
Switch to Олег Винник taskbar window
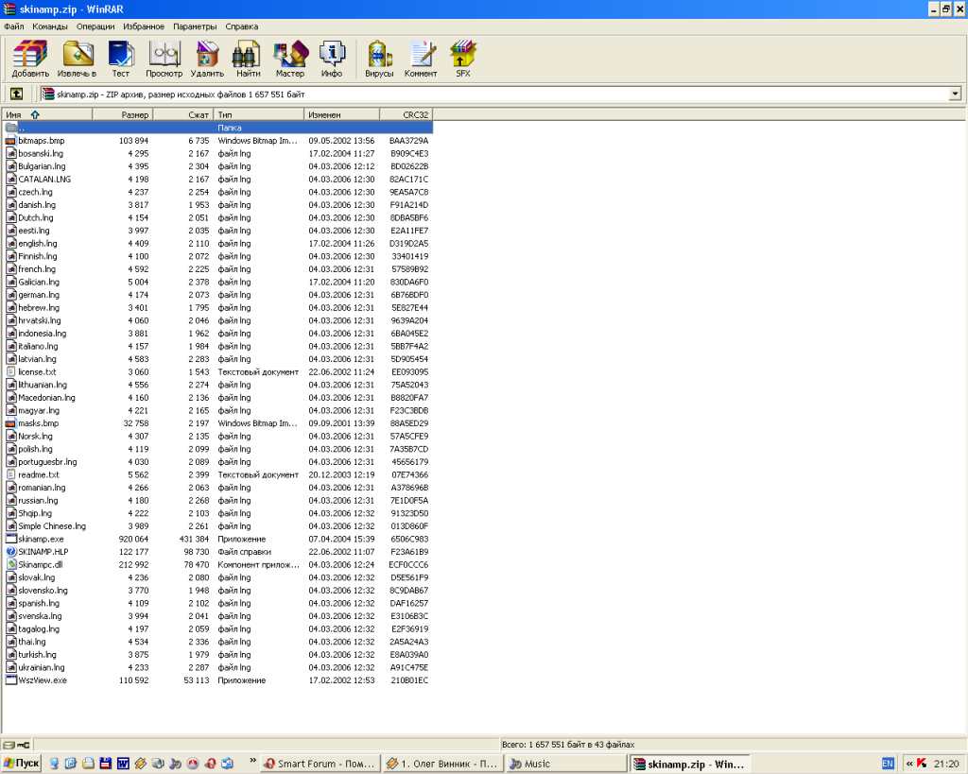[x=442, y=764]
